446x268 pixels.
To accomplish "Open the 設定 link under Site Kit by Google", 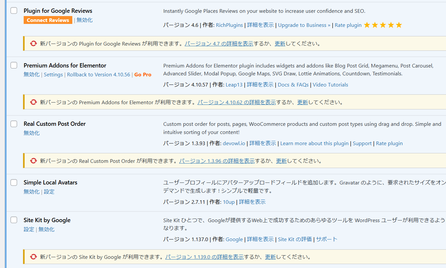I will [29, 229].
